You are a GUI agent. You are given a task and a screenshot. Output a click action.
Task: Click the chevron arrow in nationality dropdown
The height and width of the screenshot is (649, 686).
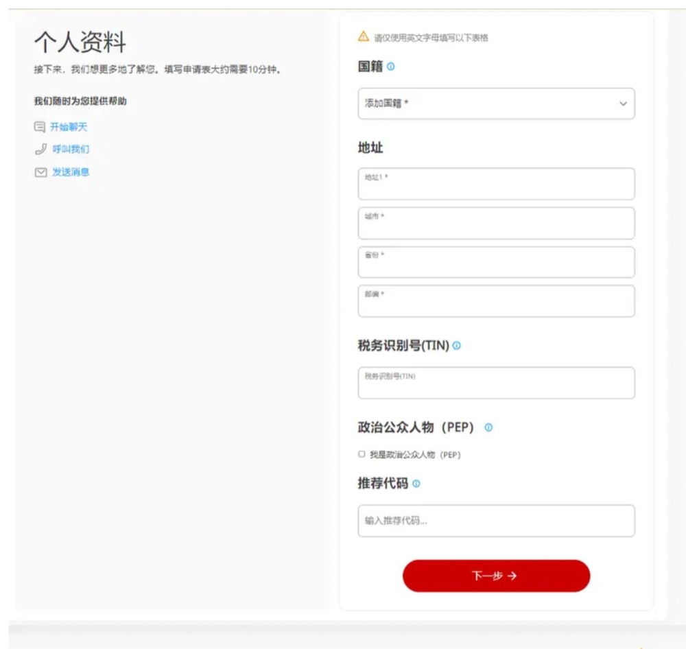tap(623, 104)
